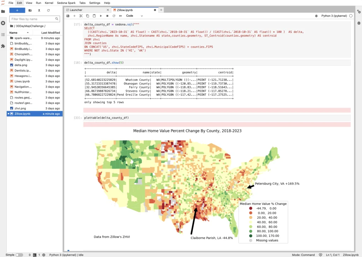This screenshot has width=362, height=257.
Task: Open the spark-ware... folder
Action: (x=35, y=38)
